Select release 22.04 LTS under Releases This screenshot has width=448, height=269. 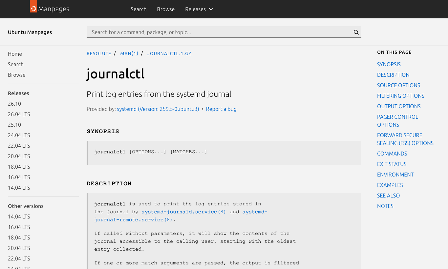click(x=19, y=146)
